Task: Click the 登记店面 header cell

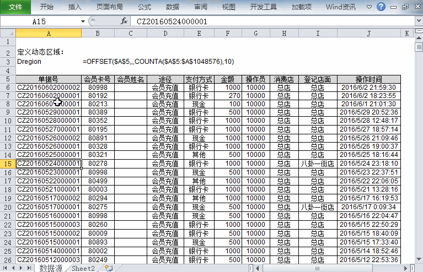Action: pyautogui.click(x=318, y=79)
